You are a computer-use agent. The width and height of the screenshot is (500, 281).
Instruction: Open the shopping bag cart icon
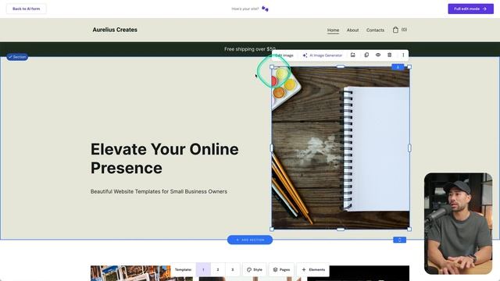(x=395, y=30)
